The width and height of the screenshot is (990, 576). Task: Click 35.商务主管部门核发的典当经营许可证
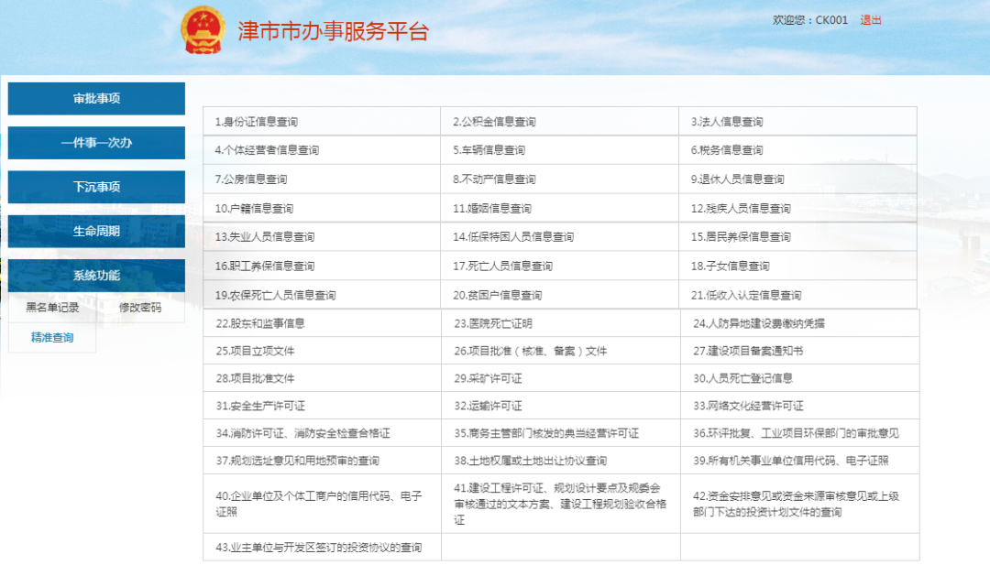(x=546, y=433)
